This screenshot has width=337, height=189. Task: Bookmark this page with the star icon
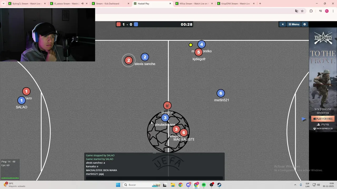point(302,11)
